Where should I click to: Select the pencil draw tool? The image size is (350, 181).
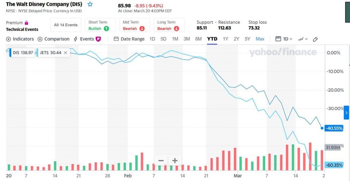pos(315,39)
